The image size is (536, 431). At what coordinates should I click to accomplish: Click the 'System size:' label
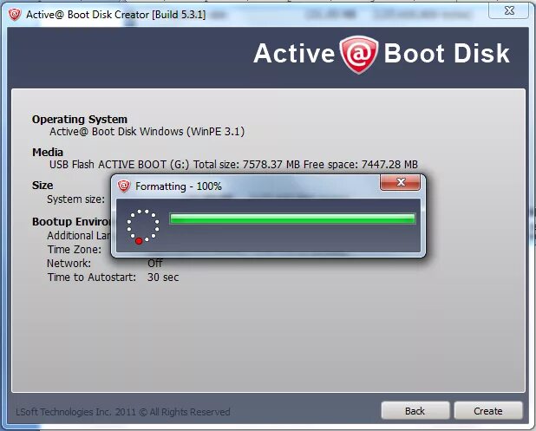75,199
